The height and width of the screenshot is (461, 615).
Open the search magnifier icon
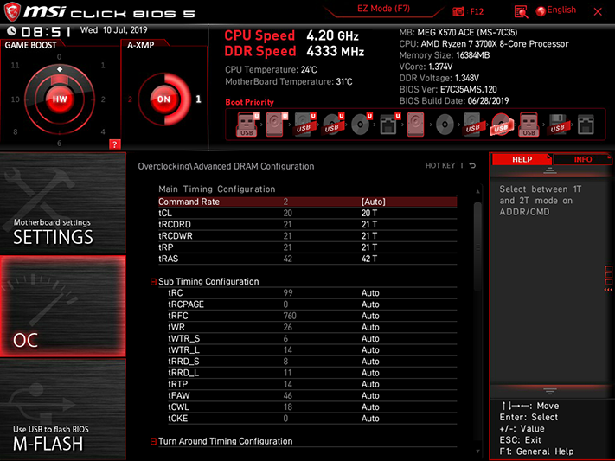pos(521,12)
